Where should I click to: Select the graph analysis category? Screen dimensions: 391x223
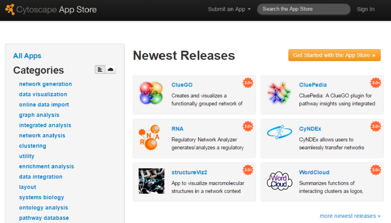pos(39,115)
